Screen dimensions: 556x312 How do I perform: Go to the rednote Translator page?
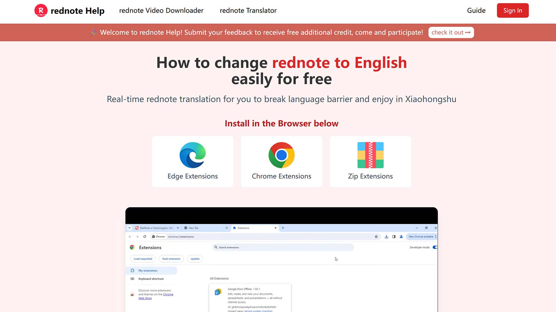click(x=248, y=10)
